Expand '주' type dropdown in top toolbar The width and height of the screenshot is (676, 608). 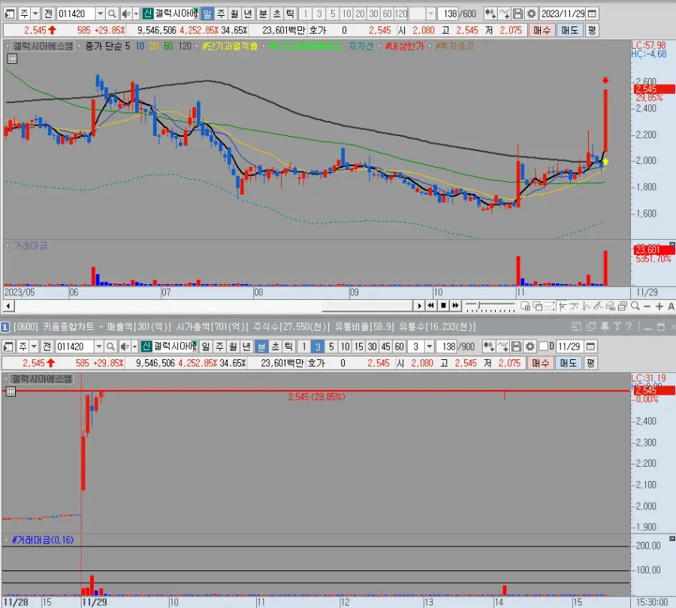tap(35, 14)
